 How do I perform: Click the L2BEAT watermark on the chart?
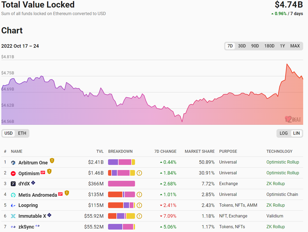point(293,120)
